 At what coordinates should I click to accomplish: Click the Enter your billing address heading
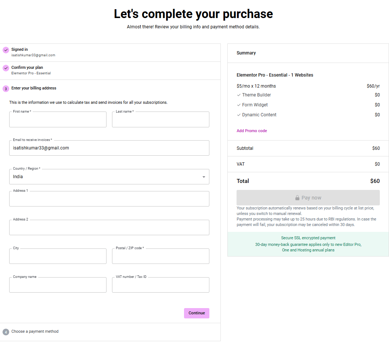click(x=34, y=88)
